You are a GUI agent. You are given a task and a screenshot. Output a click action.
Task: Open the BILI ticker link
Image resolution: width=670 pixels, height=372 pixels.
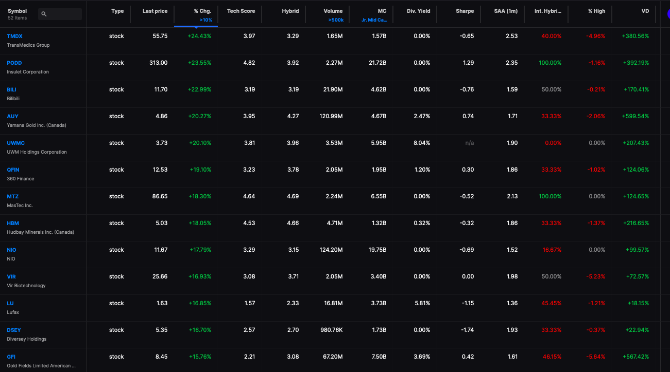click(x=11, y=89)
